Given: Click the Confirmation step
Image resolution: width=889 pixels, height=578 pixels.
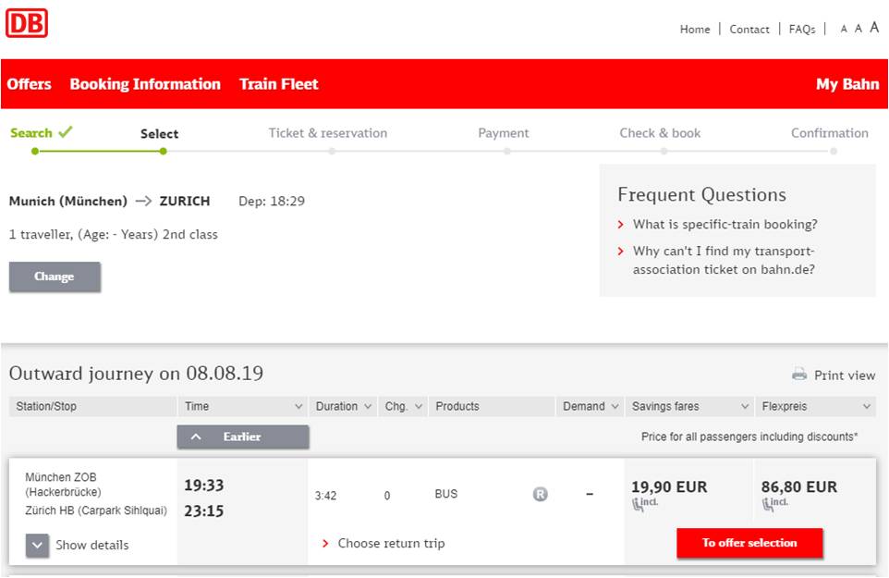Looking at the screenshot, I should pyautogui.click(x=830, y=133).
